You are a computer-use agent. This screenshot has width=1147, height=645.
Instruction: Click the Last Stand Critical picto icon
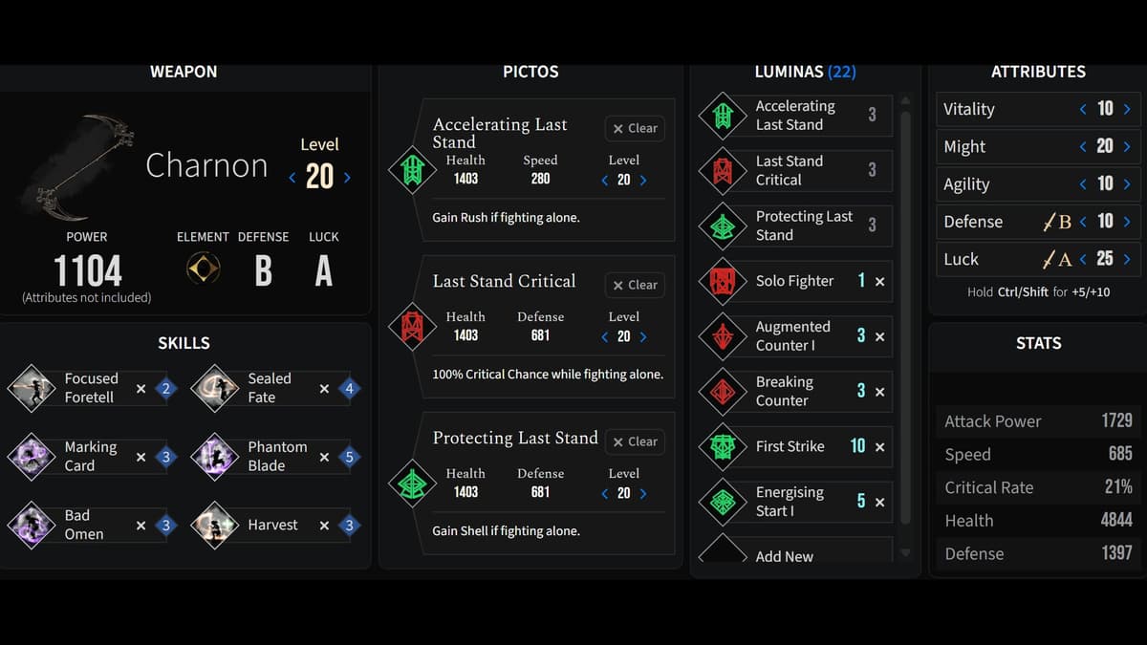point(412,327)
